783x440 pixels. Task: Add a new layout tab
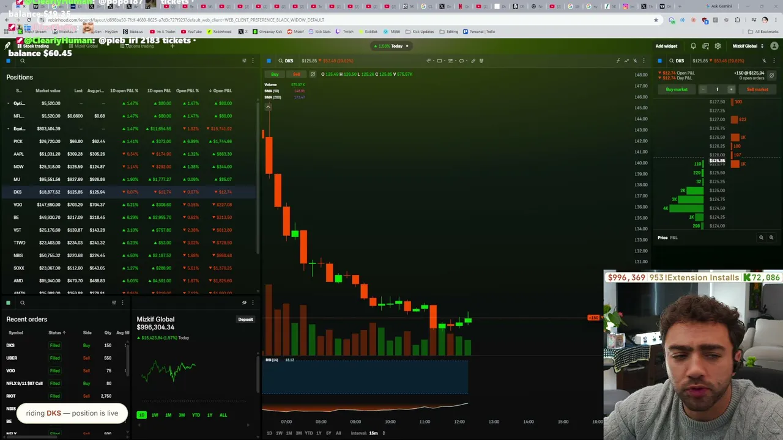pos(173,46)
